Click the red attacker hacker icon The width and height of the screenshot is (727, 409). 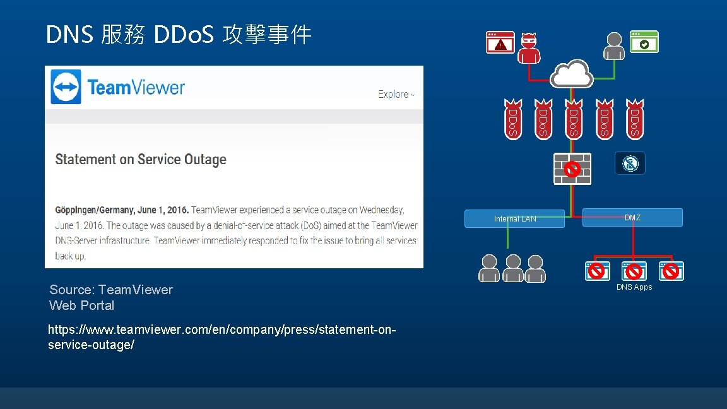529,48
